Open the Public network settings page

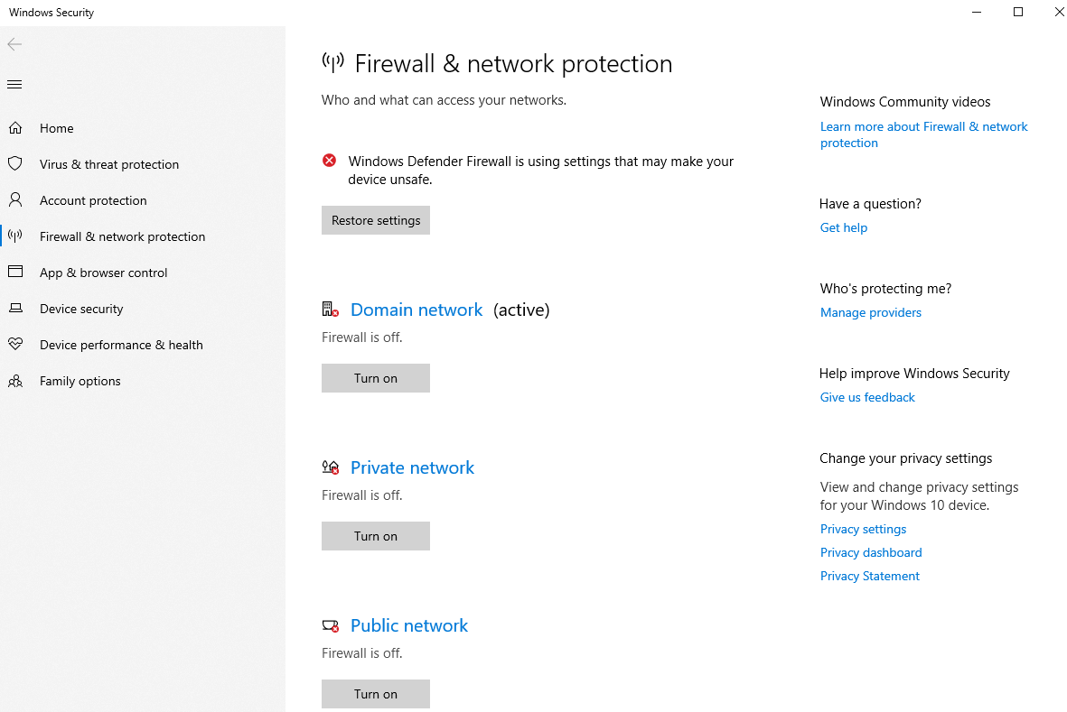tap(408, 624)
